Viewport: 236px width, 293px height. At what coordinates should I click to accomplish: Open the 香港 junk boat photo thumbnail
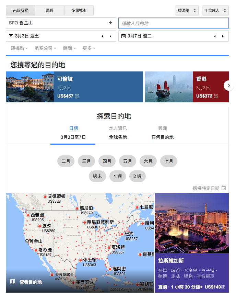pyautogui.click(x=169, y=87)
